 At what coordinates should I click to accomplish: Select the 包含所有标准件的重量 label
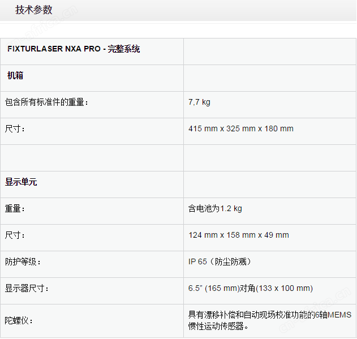click(x=46, y=102)
